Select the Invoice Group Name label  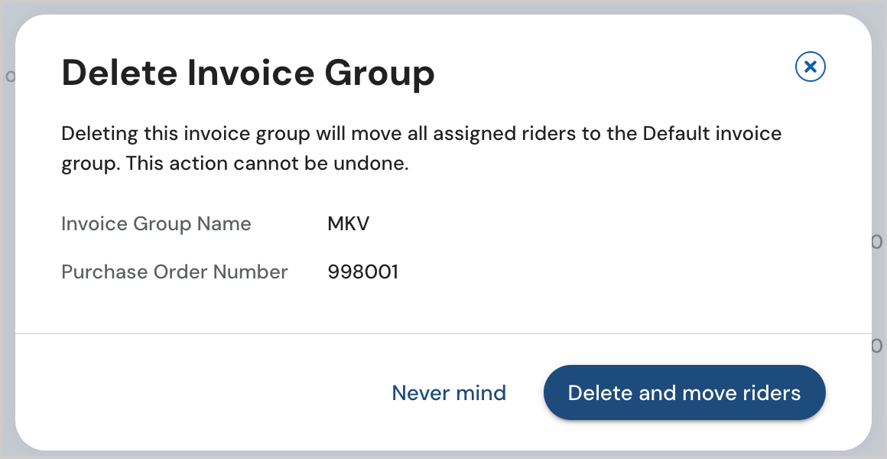coord(156,223)
